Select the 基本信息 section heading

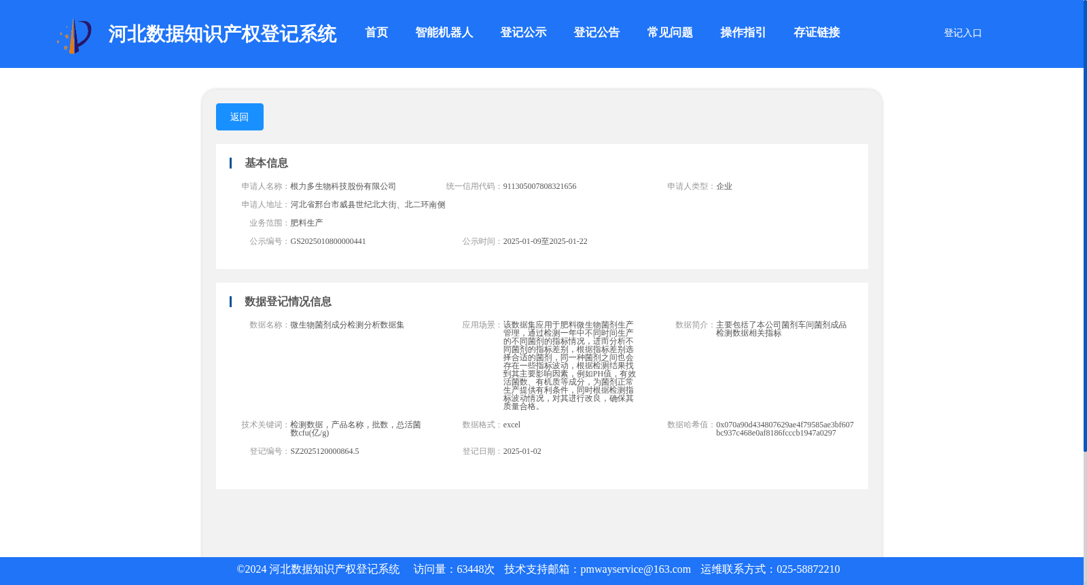click(266, 163)
